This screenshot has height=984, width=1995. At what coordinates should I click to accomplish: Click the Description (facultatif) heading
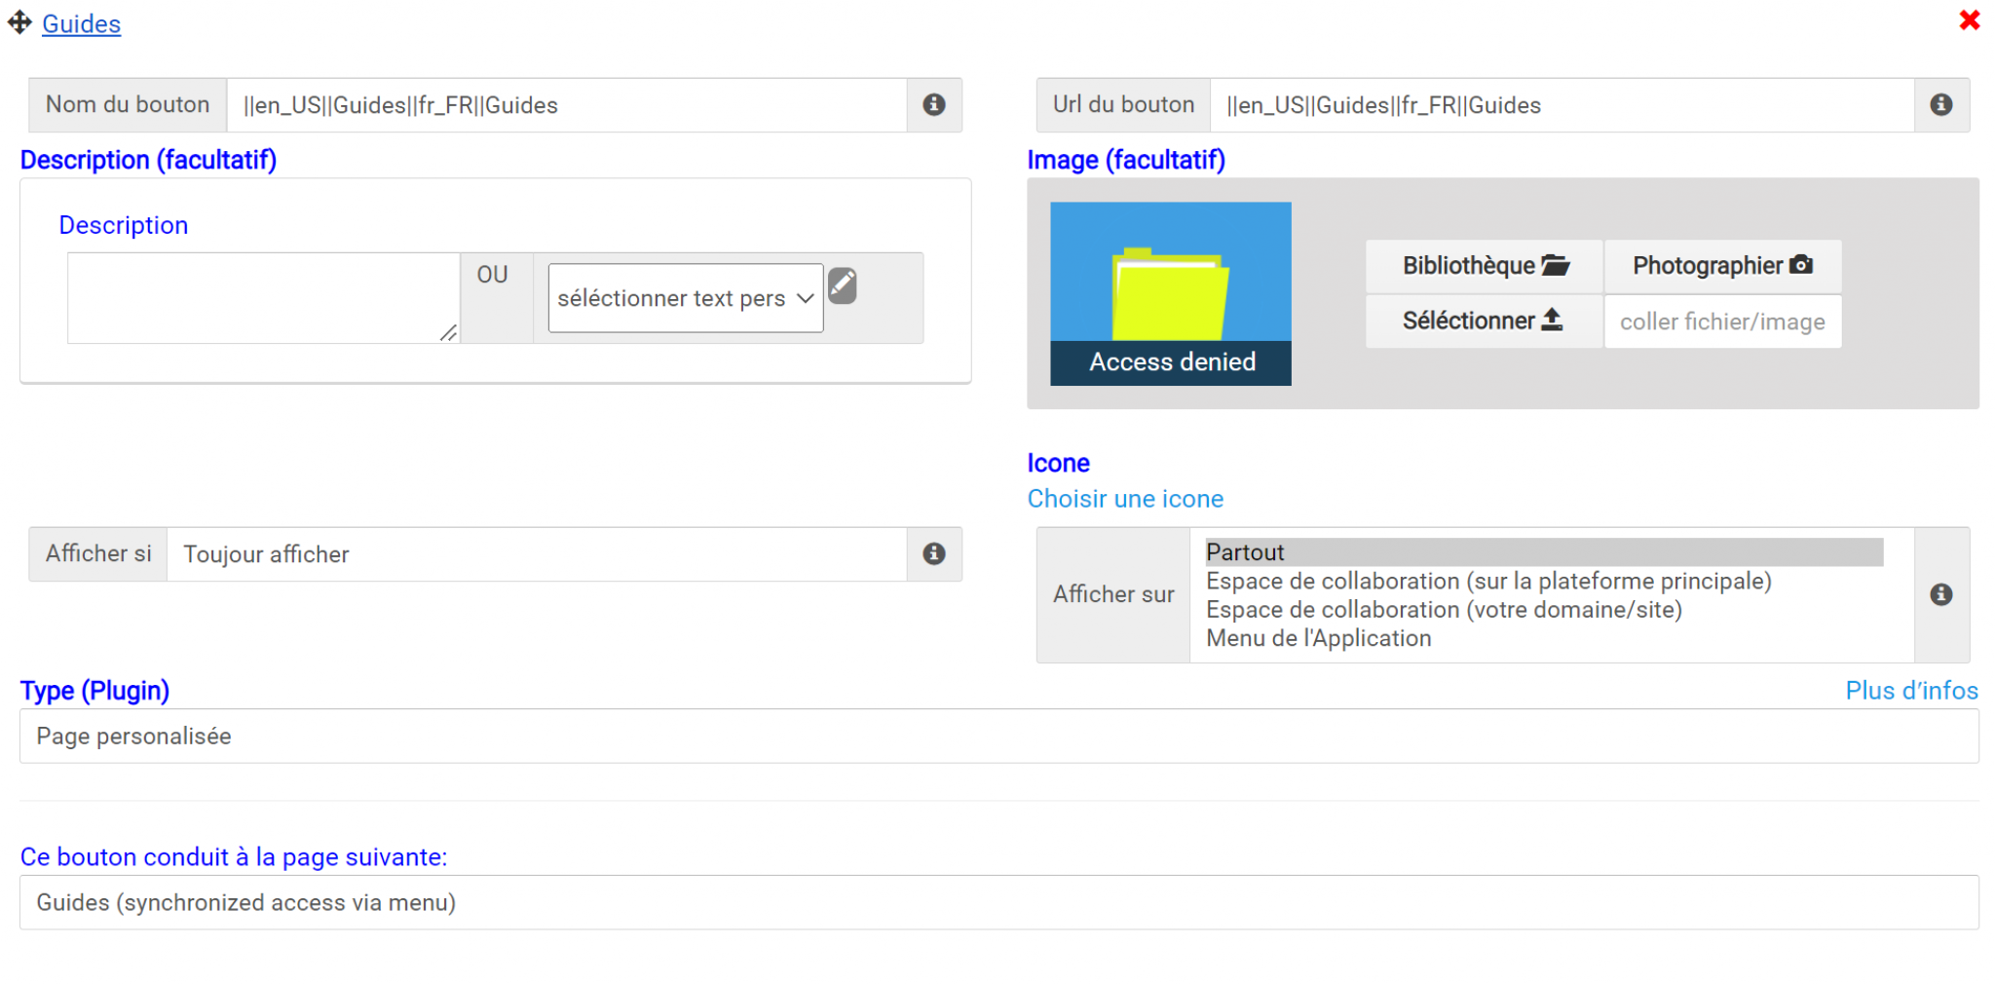coord(148,160)
